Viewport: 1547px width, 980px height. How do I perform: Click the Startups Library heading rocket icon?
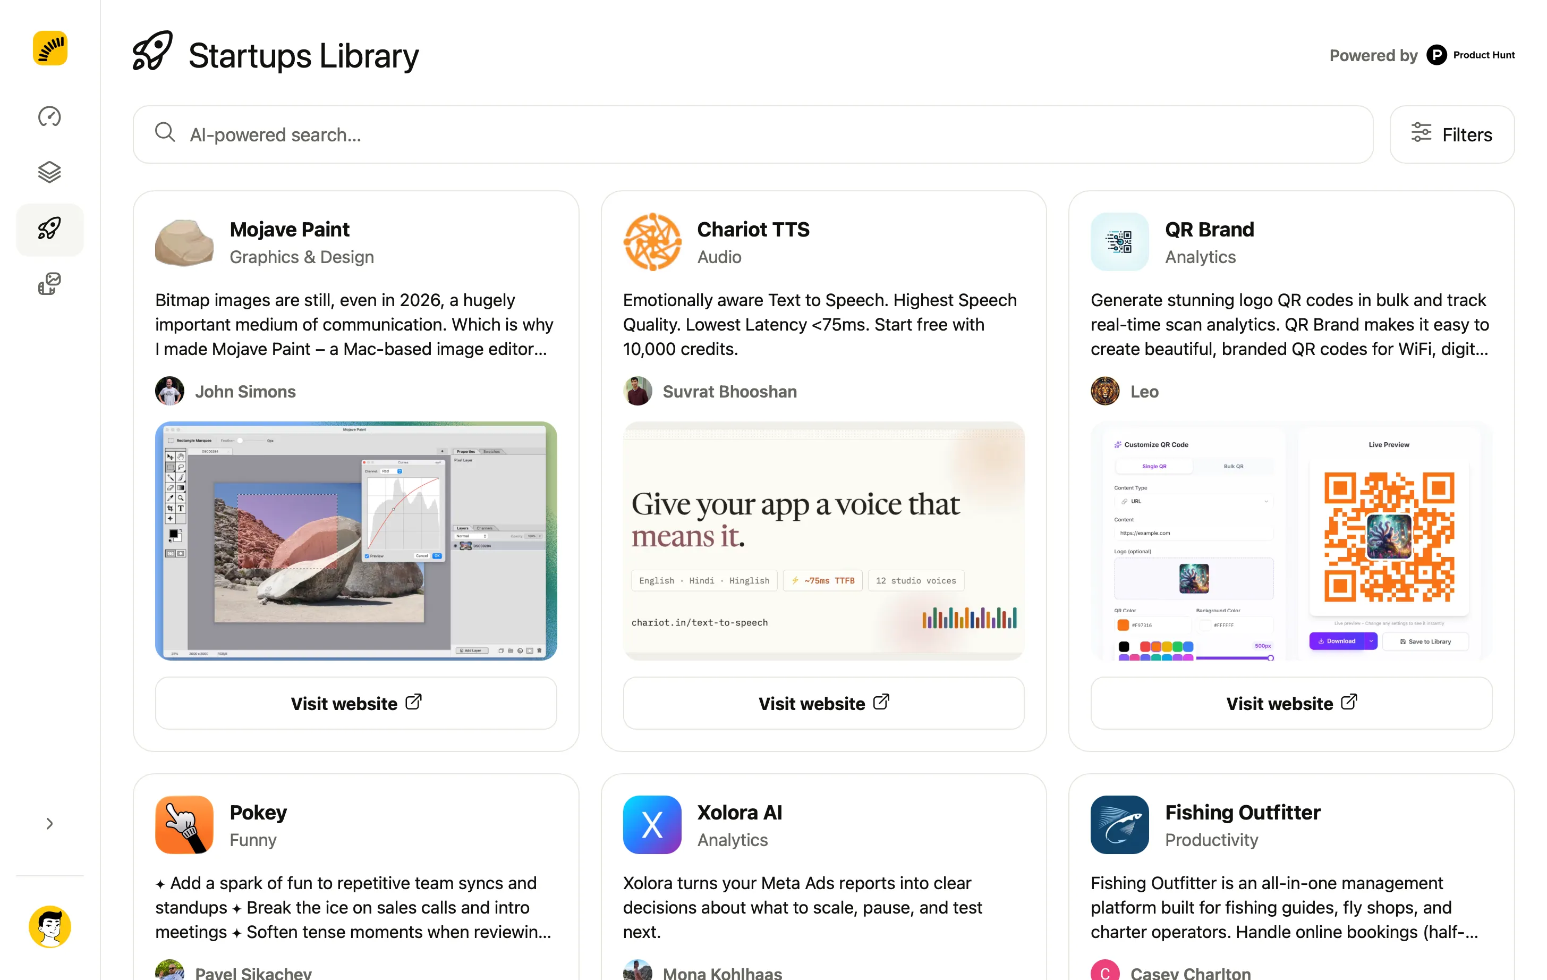coord(152,50)
